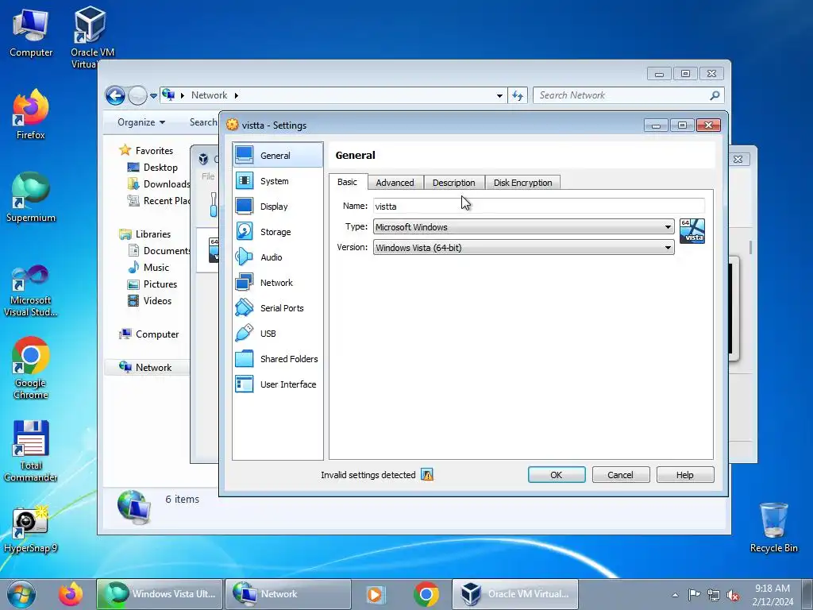Click the Help button
Viewport: 813px width, 610px height.
point(685,475)
